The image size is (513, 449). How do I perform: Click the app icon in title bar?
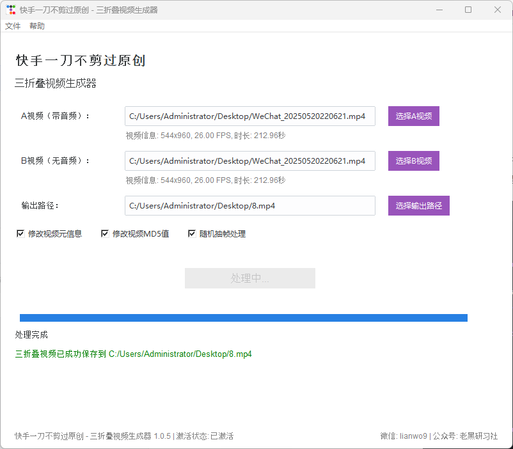pos(11,10)
